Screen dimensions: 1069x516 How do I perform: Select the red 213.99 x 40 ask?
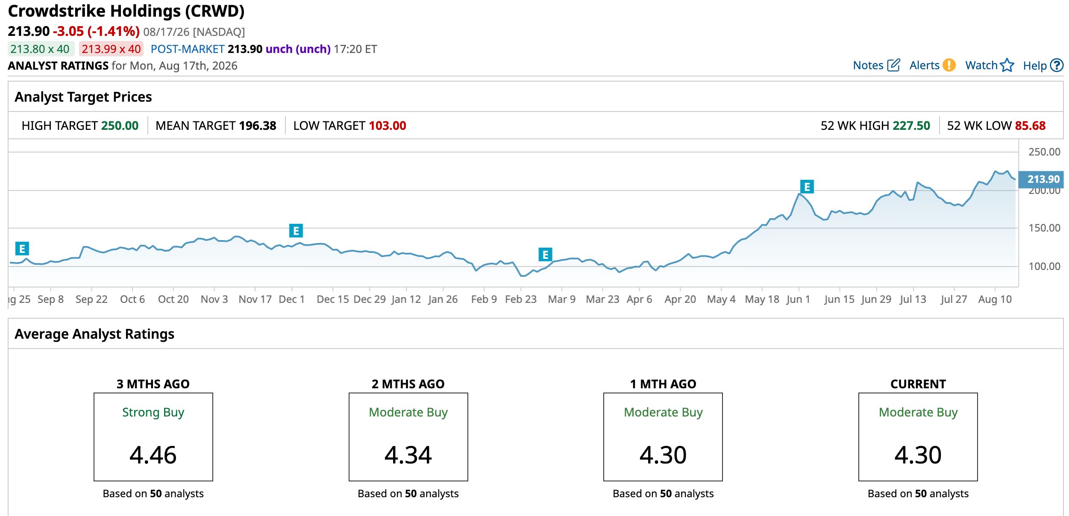pyautogui.click(x=111, y=49)
